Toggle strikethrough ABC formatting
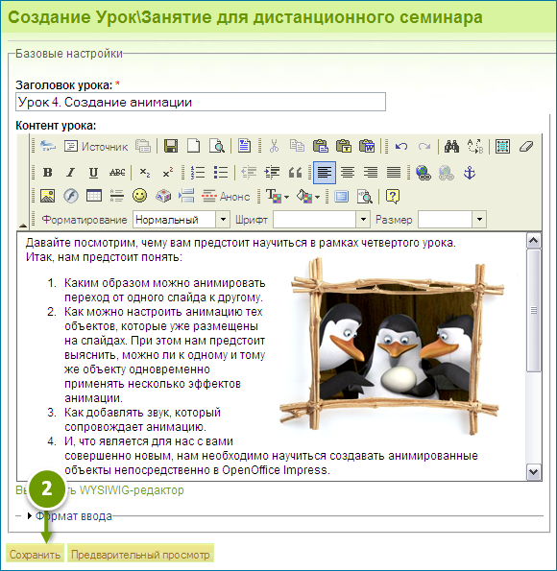Viewport: 557px width, 571px height. 117,172
